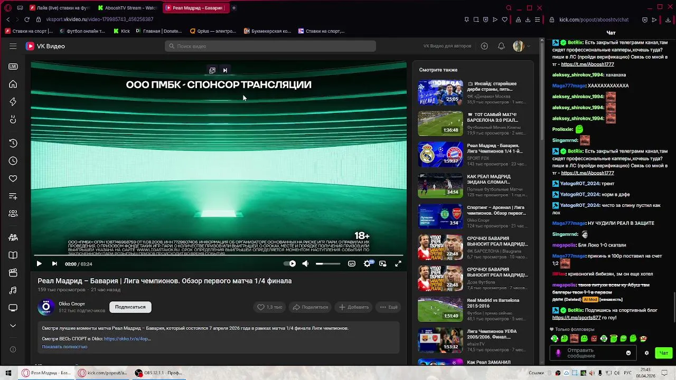Open the okko.tv link in description

127,339
